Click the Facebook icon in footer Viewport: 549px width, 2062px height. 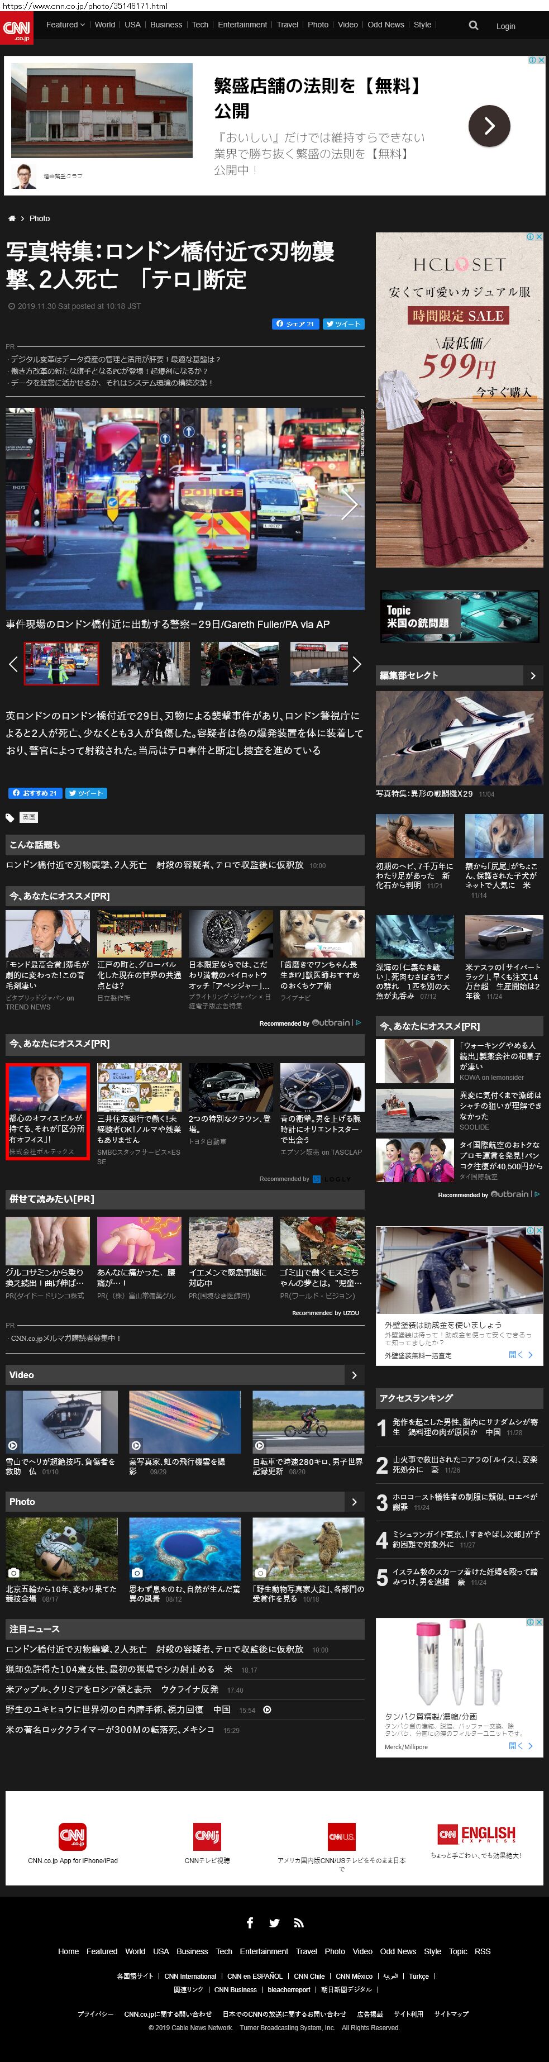[250, 1922]
